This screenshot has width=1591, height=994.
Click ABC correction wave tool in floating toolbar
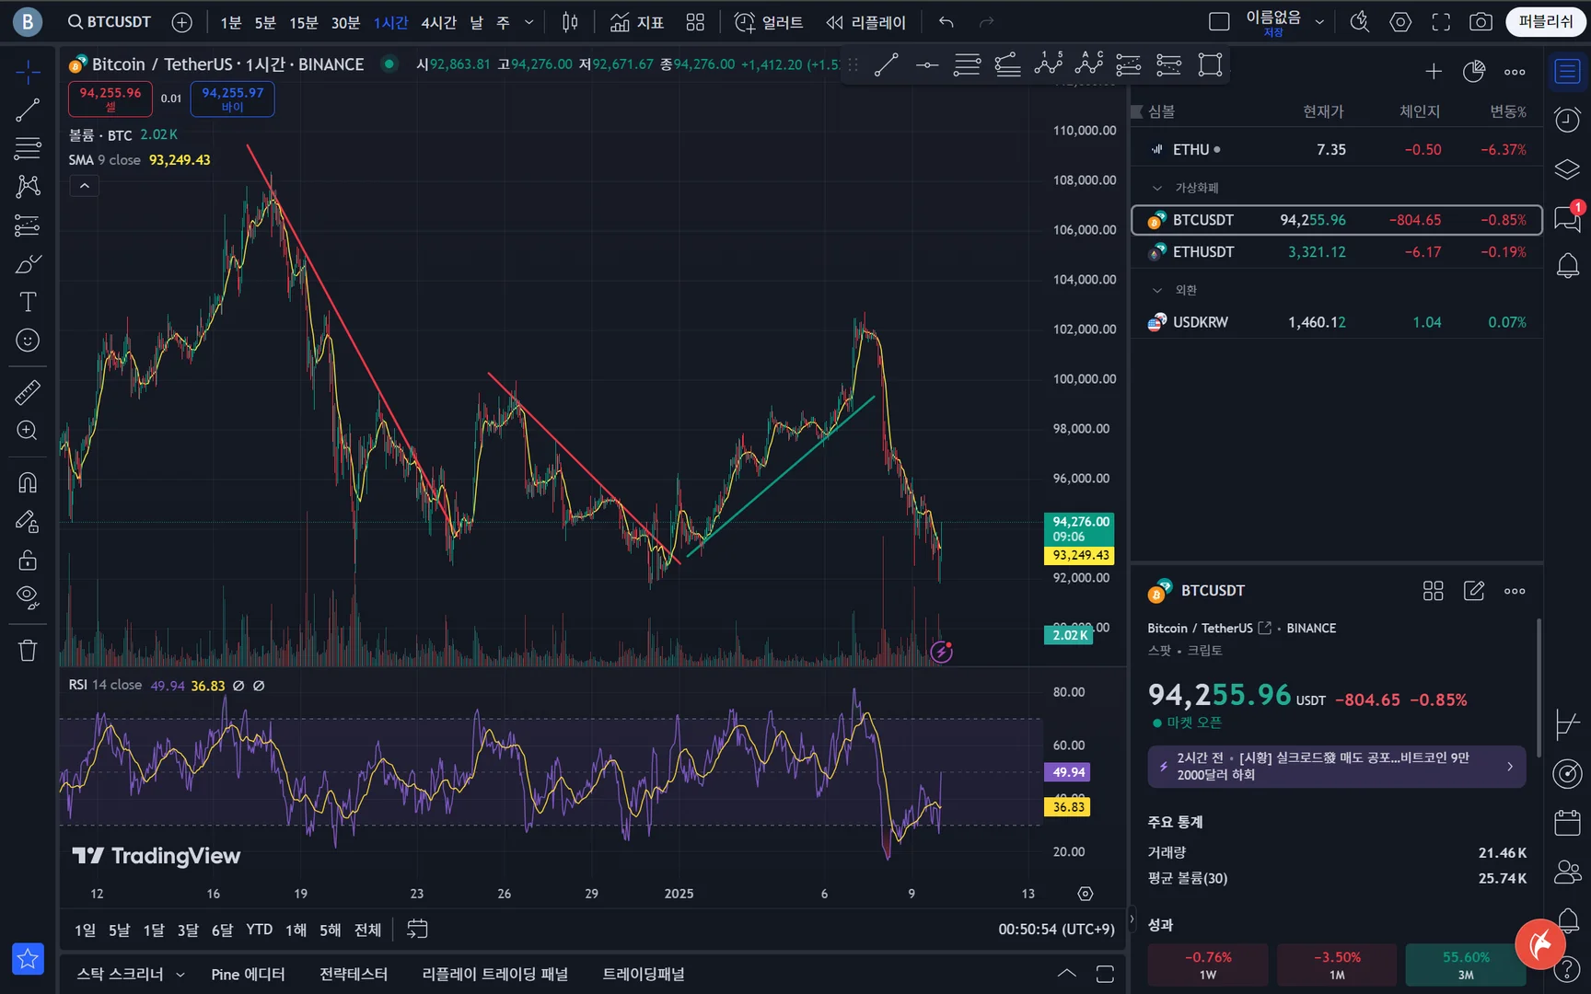pyautogui.click(x=1088, y=64)
